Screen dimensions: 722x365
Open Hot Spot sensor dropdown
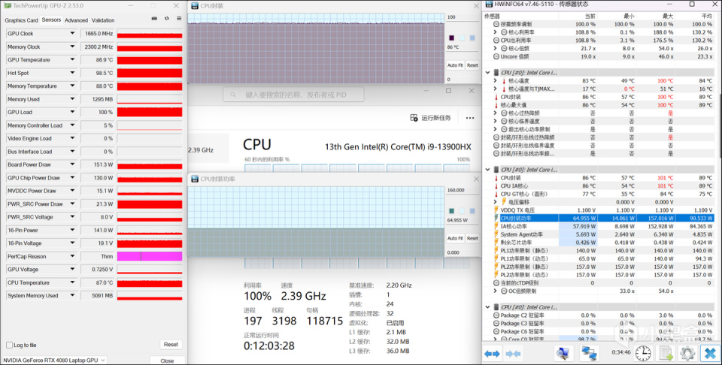[72, 73]
